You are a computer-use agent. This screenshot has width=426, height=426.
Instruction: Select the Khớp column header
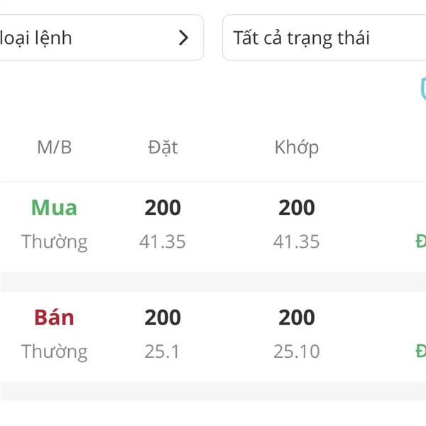click(x=297, y=148)
